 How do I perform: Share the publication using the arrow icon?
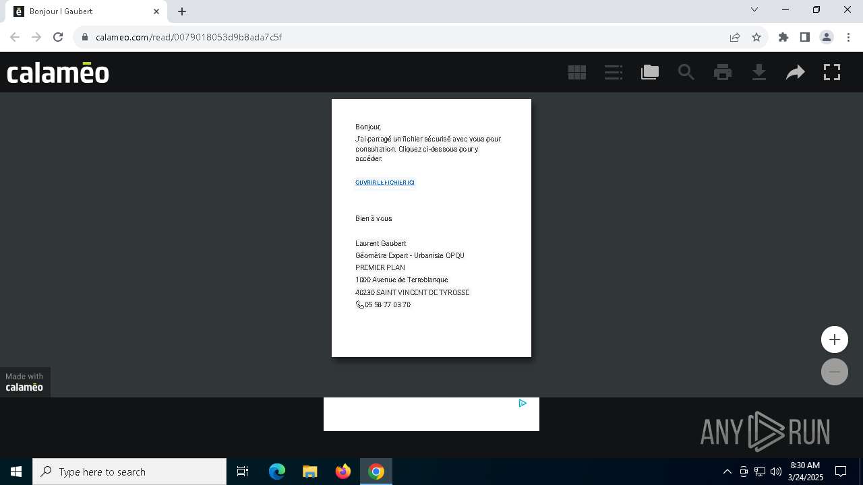pos(796,72)
